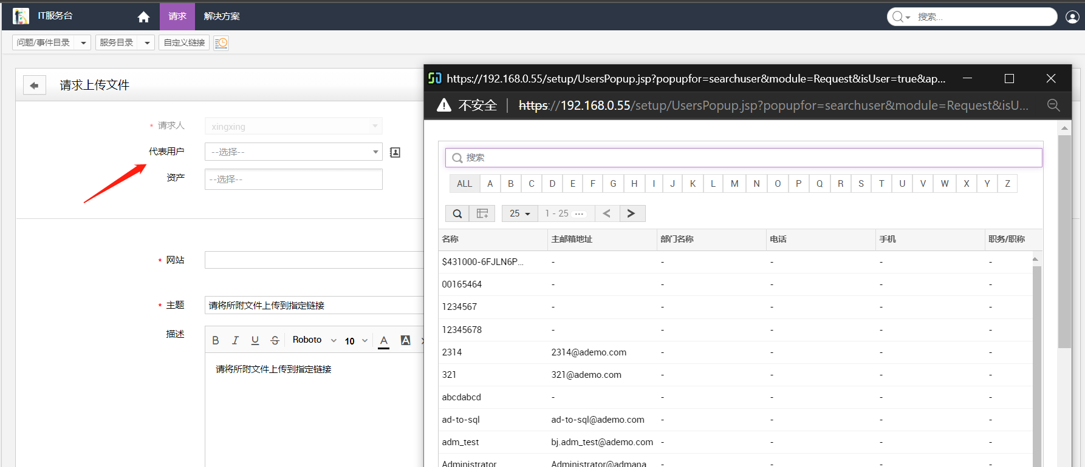Click in the 网站 input field
Screen dimensions: 1085x467
tap(314, 260)
